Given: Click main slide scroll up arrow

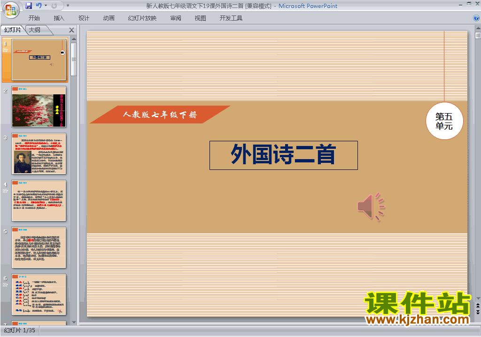Looking at the screenshot, I should point(478,28).
